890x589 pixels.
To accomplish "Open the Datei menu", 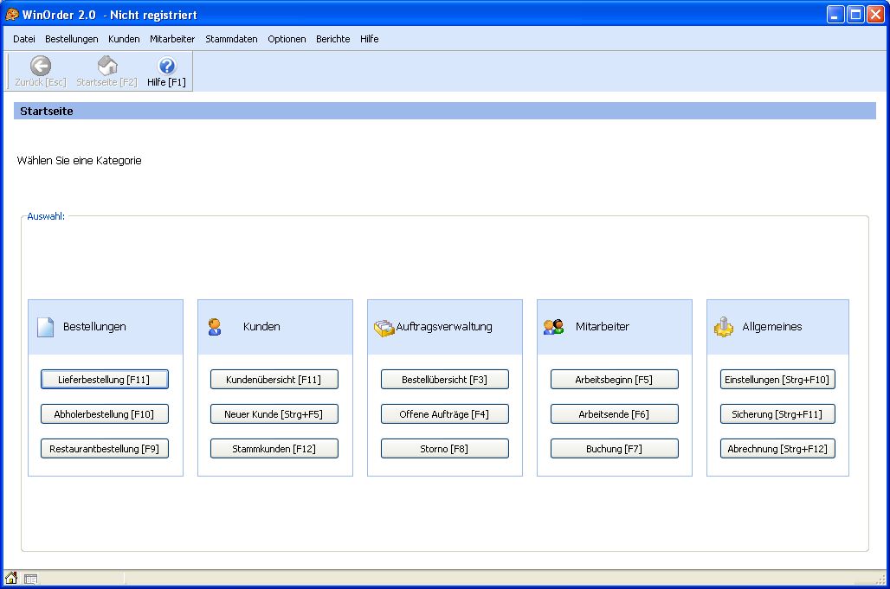I will click(x=24, y=39).
